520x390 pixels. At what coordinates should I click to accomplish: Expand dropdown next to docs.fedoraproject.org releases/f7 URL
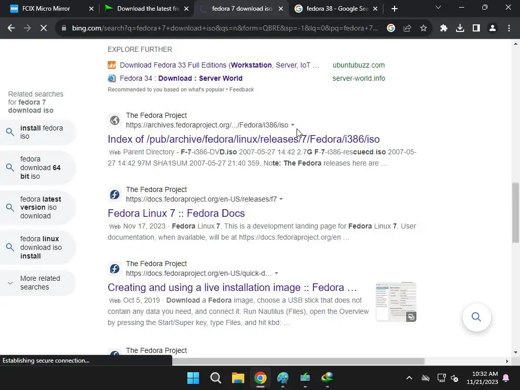[x=281, y=199]
